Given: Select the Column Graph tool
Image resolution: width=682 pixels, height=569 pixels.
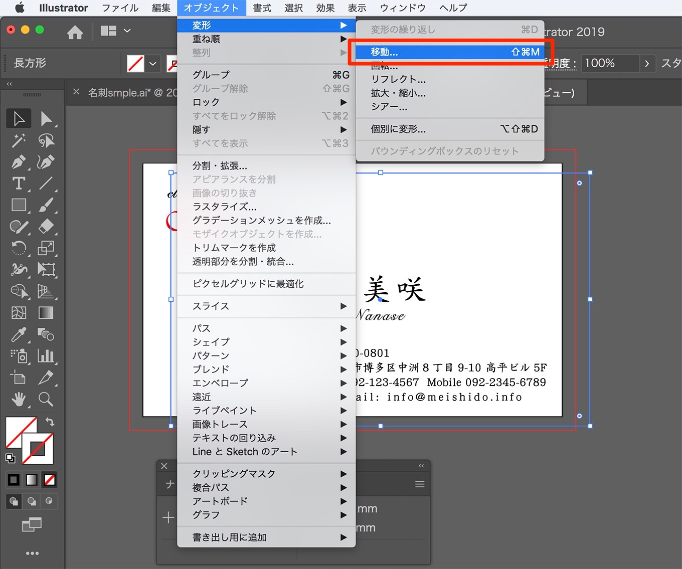Looking at the screenshot, I should pyautogui.click(x=46, y=356).
